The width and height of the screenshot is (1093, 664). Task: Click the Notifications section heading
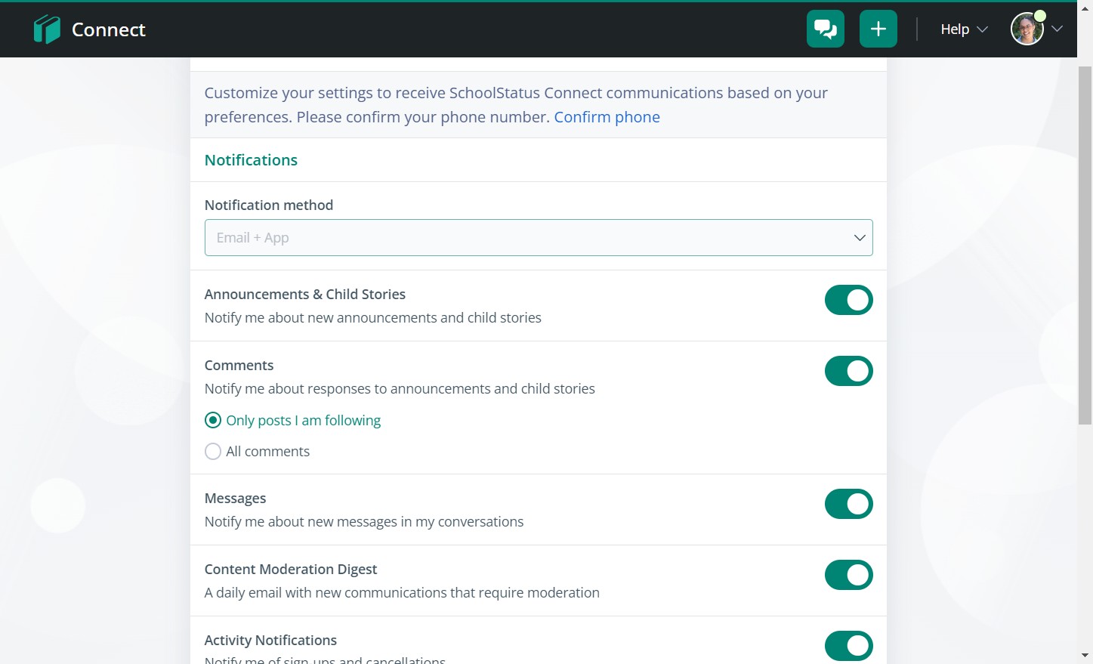[251, 160]
